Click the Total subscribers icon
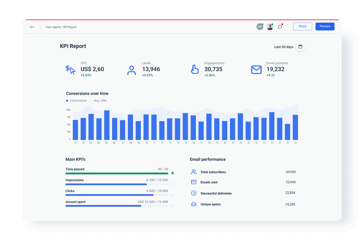 pos(194,172)
